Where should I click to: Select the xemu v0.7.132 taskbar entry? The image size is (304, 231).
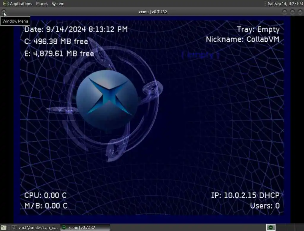pyautogui.click(x=85, y=227)
